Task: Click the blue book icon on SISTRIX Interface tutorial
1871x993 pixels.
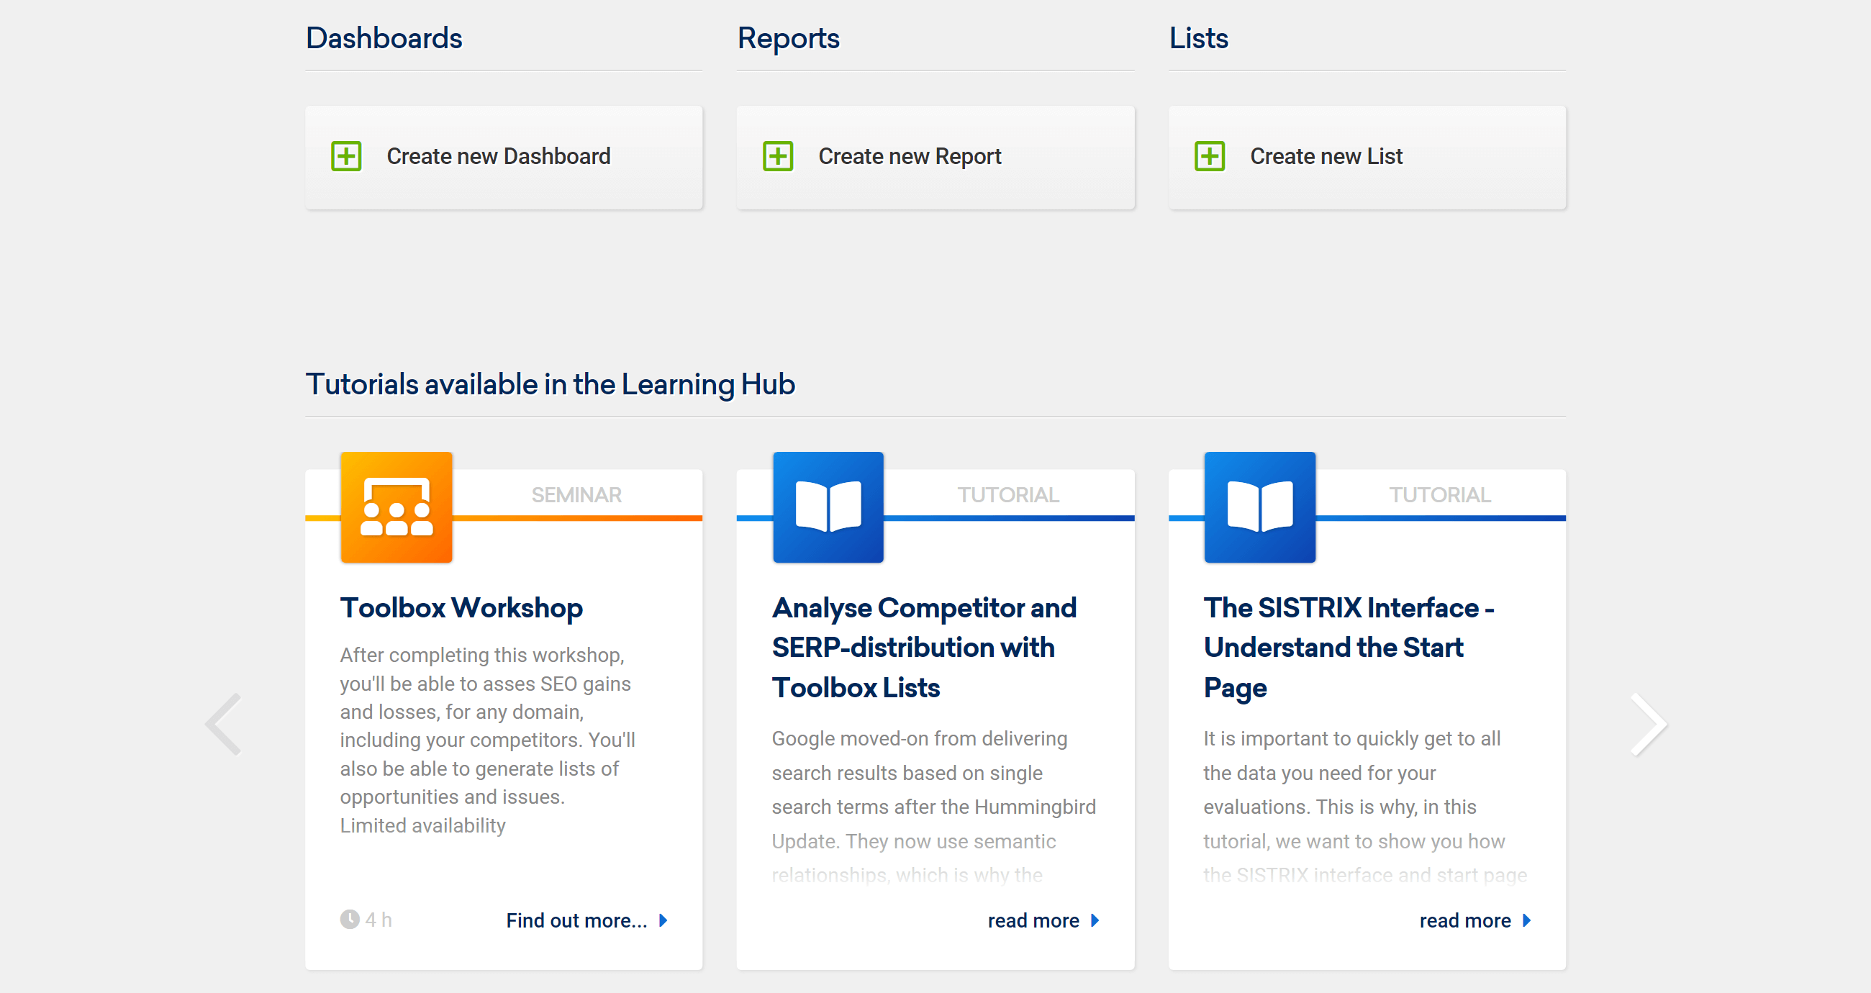Action: pyautogui.click(x=1259, y=507)
